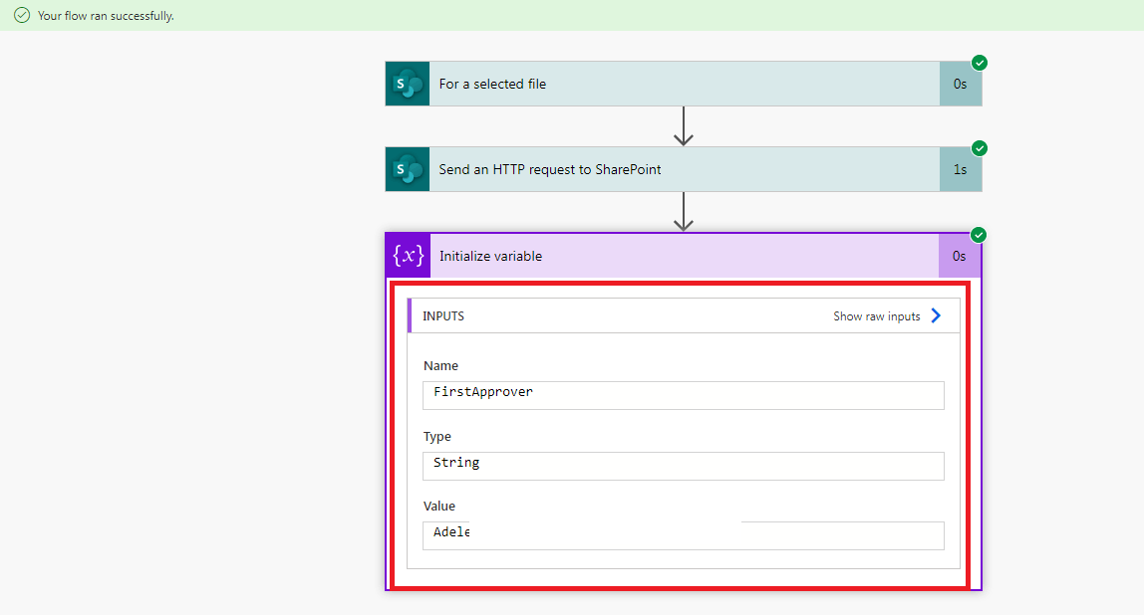The height and width of the screenshot is (615, 1144).
Task: Click the success checkmark on the HTTP request step
Action: click(979, 148)
